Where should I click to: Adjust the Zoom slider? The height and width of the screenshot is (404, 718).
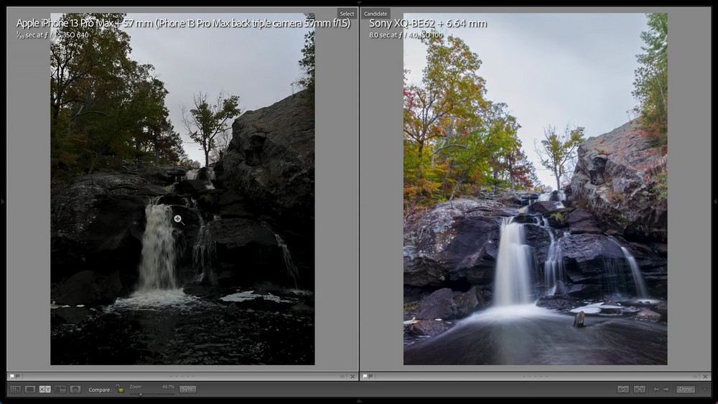click(x=141, y=393)
